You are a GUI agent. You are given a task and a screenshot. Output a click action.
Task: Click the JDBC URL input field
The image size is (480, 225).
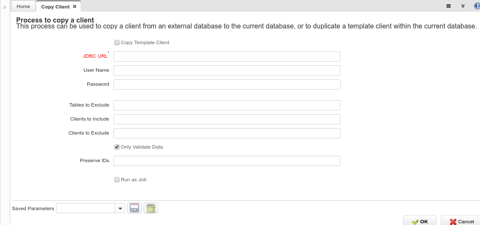[227, 56]
